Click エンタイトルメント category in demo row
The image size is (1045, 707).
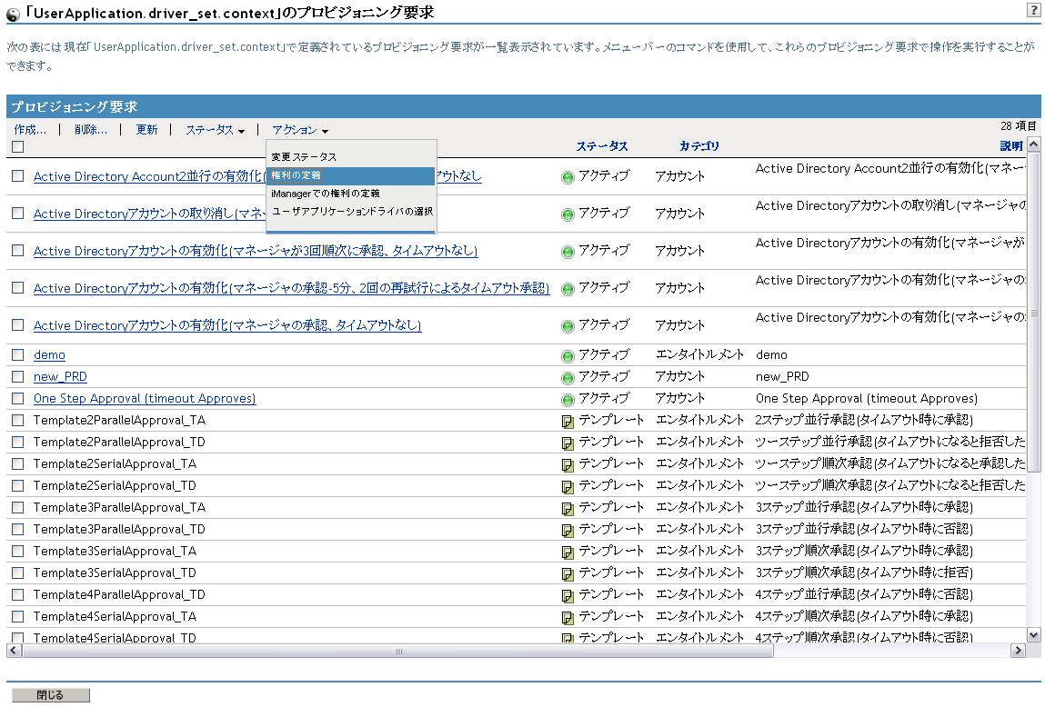point(699,354)
